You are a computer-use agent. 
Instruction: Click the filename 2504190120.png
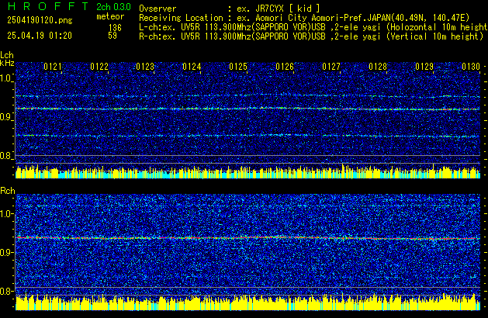point(40,20)
